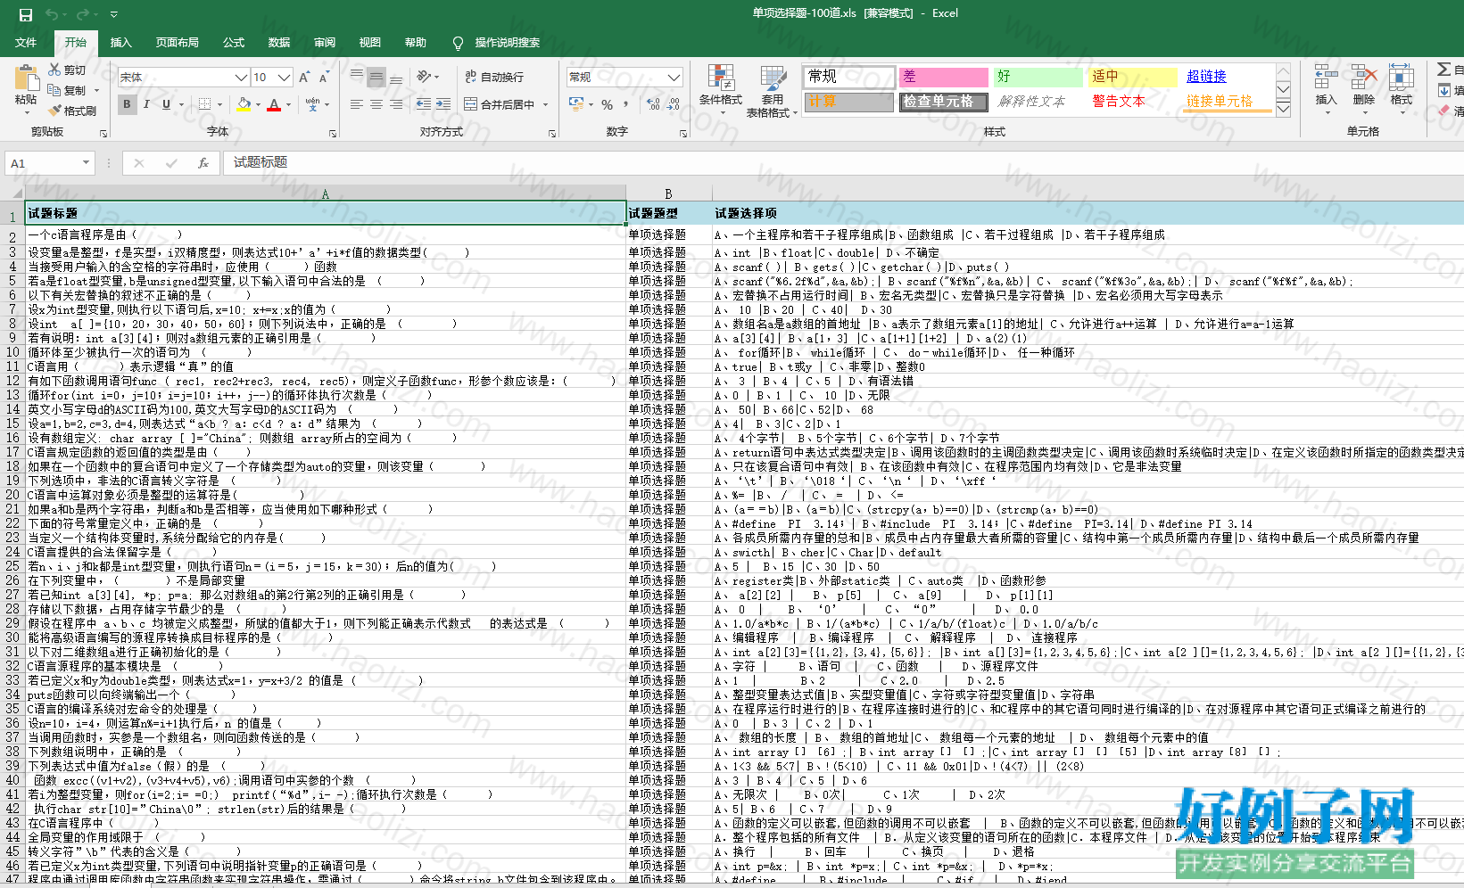Switch to the 插入 (Insert) ribbon tab
The height and width of the screenshot is (888, 1464).
[x=120, y=43]
